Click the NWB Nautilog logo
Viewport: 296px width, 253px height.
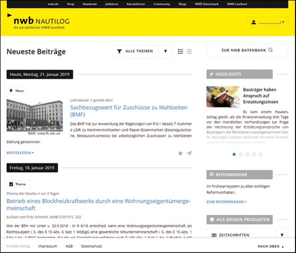tap(43, 22)
